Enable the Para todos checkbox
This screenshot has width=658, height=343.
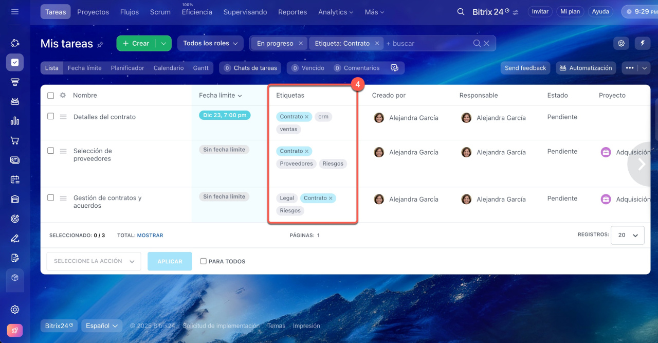(x=203, y=261)
